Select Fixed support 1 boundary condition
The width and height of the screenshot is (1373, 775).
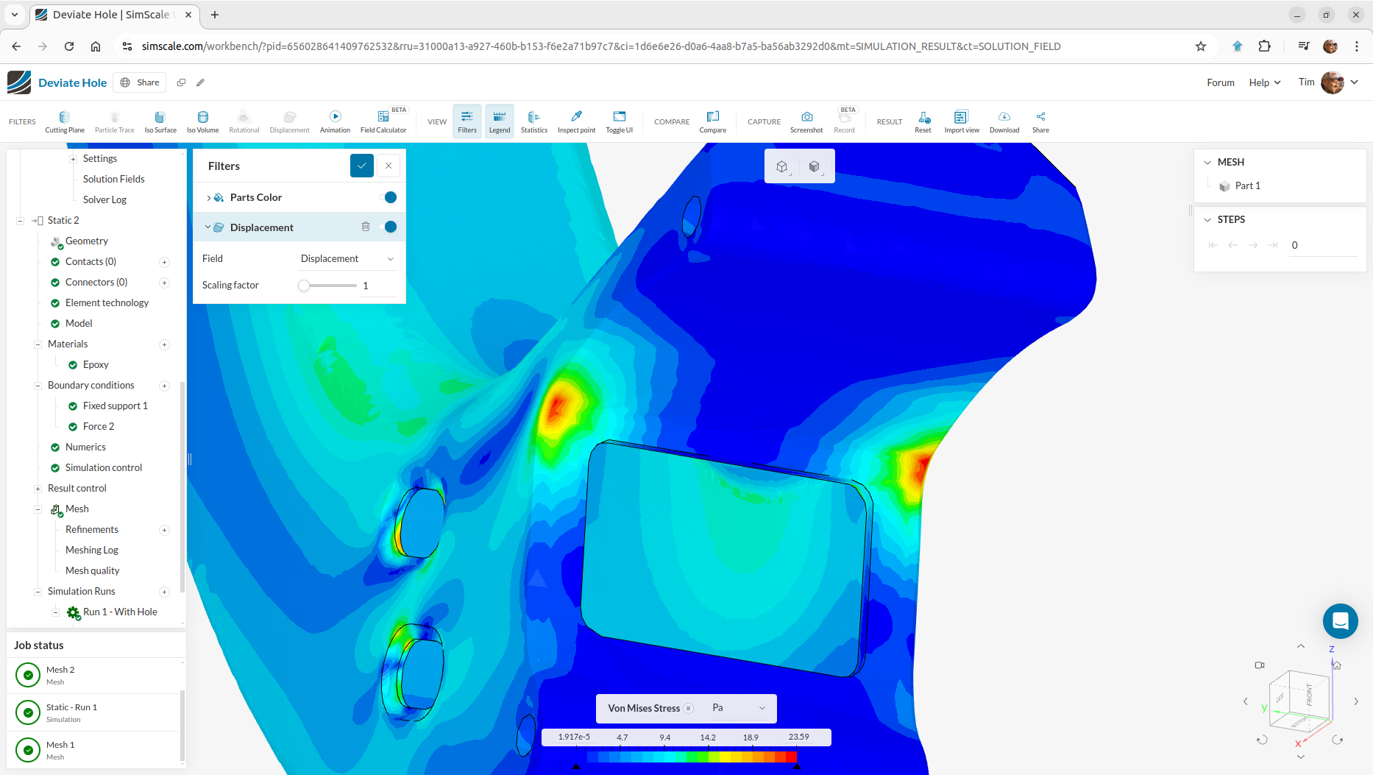(x=116, y=406)
